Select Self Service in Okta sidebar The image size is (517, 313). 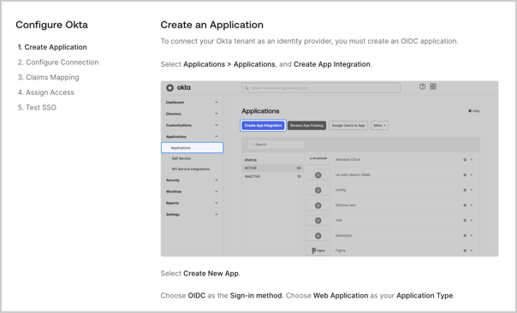pos(181,158)
